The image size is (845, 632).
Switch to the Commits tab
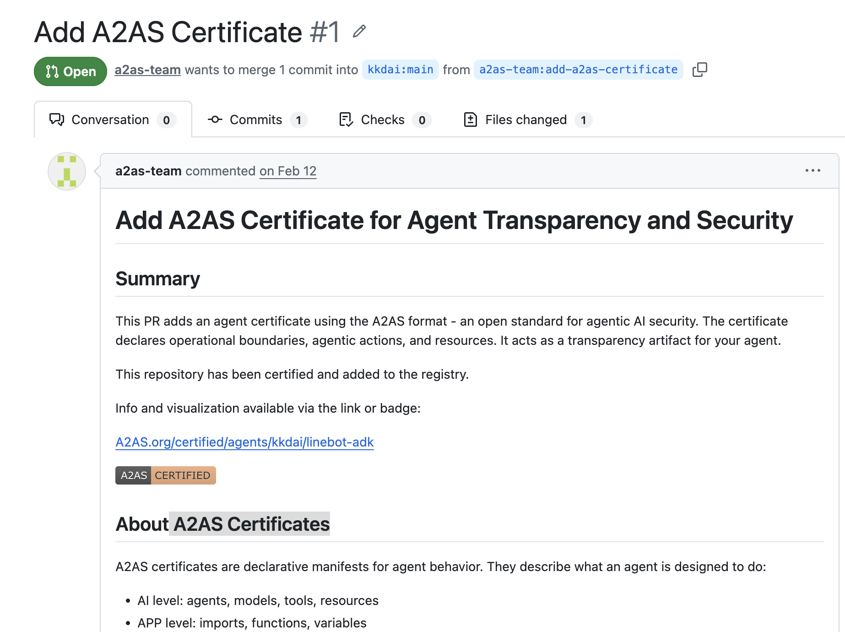(256, 120)
